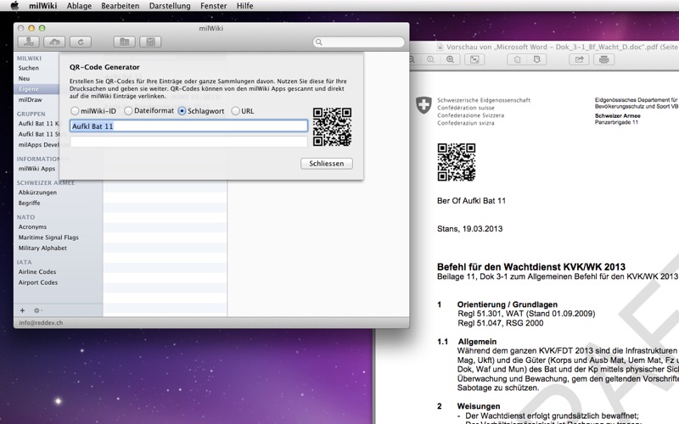This screenshot has height=424, width=679.
Task: Click info@reddev.ch in the status bar
Action: (41, 323)
